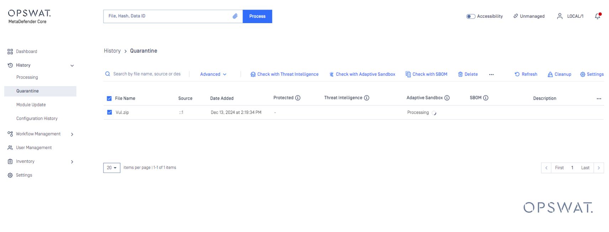Open Module Update in the sidebar
Image resolution: width=609 pixels, height=232 pixels.
[31, 105]
